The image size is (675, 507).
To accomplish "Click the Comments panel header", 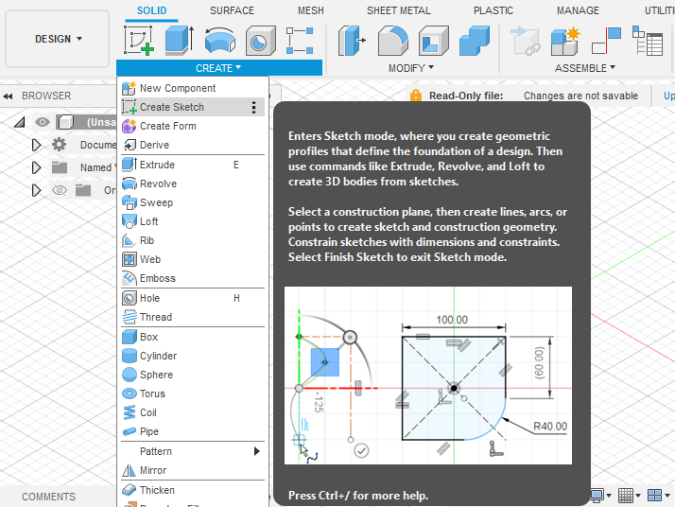I will [x=48, y=497].
